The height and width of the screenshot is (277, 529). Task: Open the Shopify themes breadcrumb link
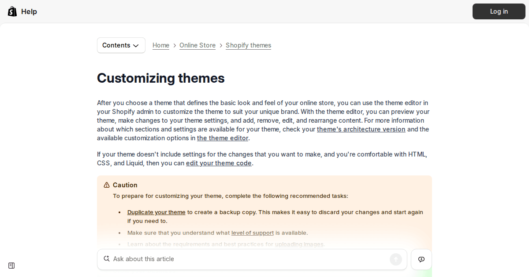(248, 45)
